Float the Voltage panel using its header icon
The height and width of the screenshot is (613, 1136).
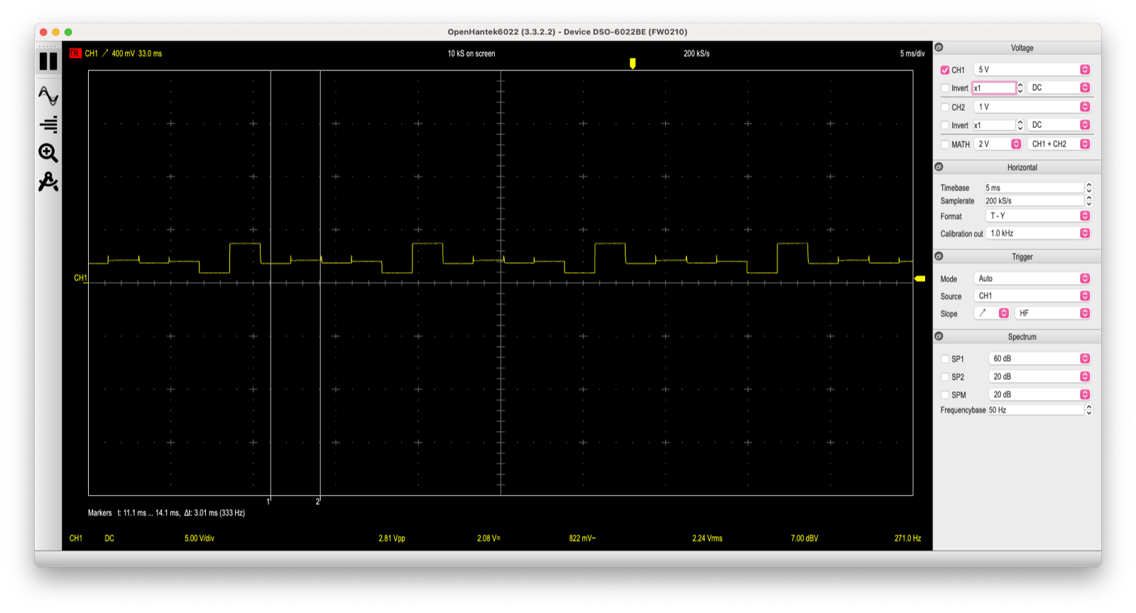pos(939,48)
